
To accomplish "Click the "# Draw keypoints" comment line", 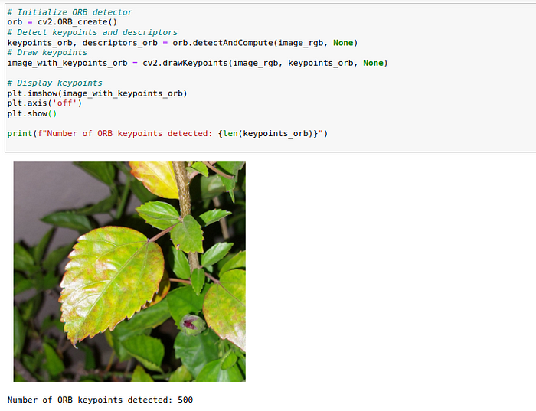I will pyautogui.click(x=47, y=53).
